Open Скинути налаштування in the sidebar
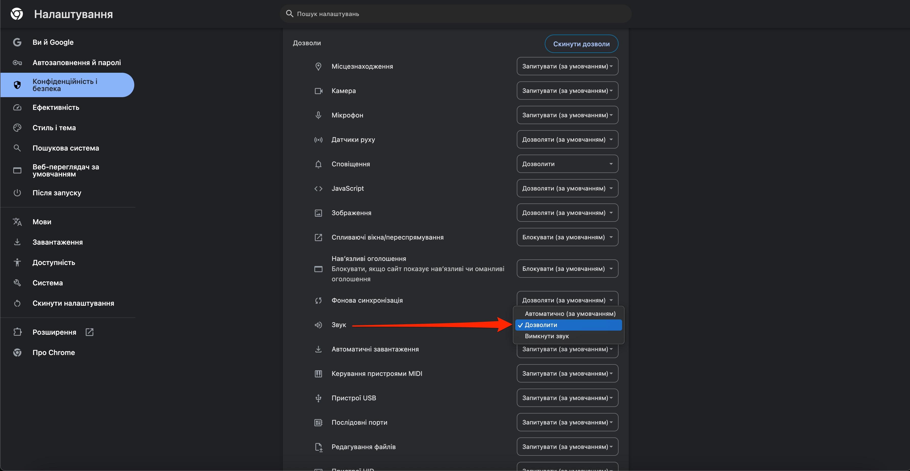The width and height of the screenshot is (910, 471). (67, 303)
